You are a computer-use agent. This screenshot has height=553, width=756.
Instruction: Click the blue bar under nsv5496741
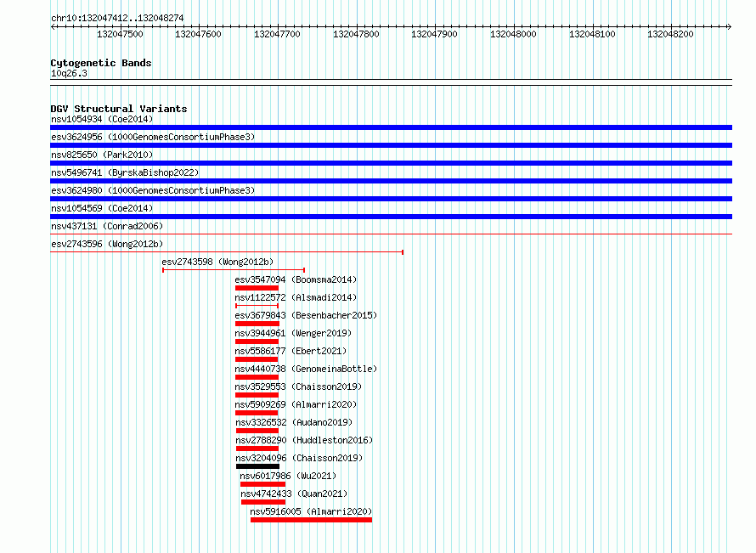pos(391,181)
